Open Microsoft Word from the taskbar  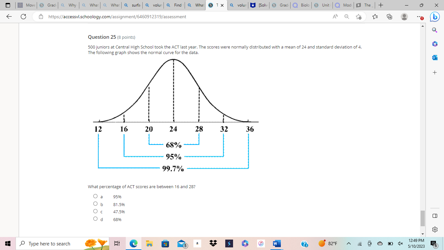[x=276, y=243]
